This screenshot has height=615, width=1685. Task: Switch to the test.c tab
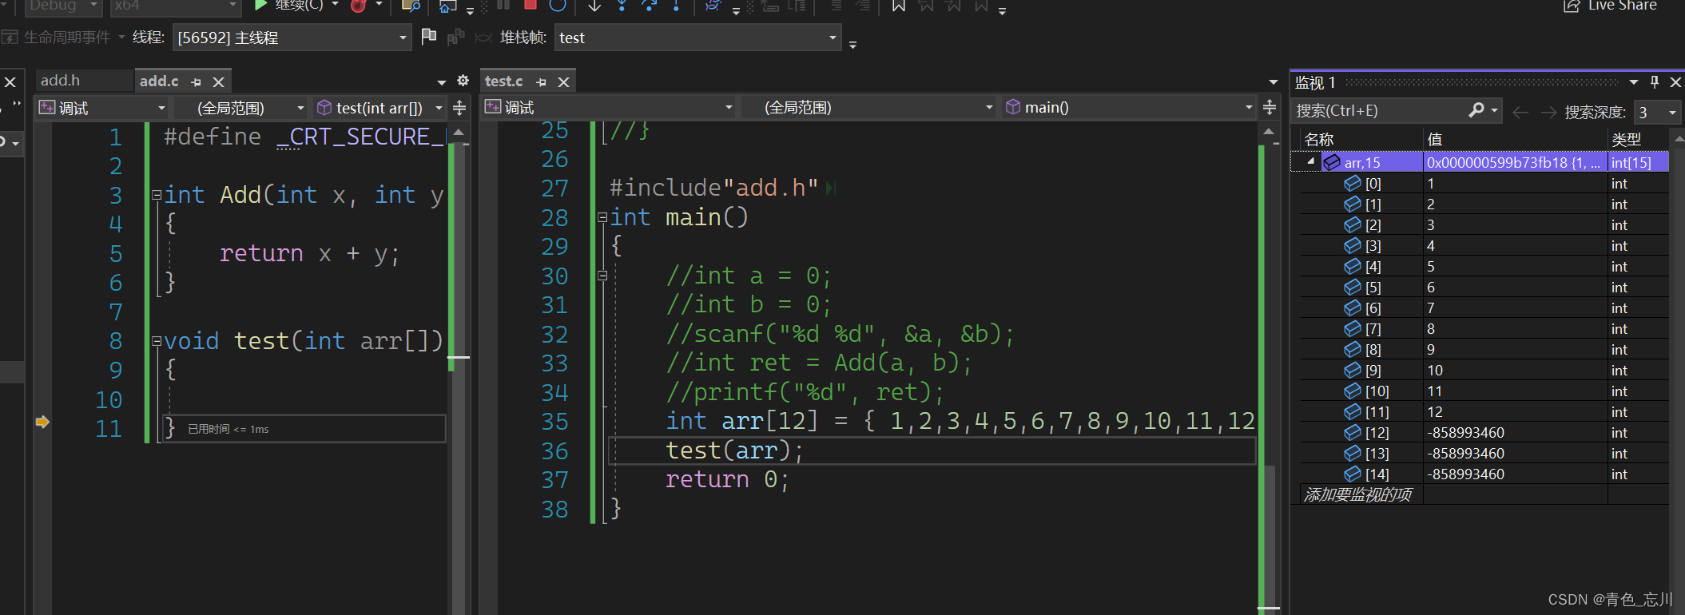tap(503, 81)
